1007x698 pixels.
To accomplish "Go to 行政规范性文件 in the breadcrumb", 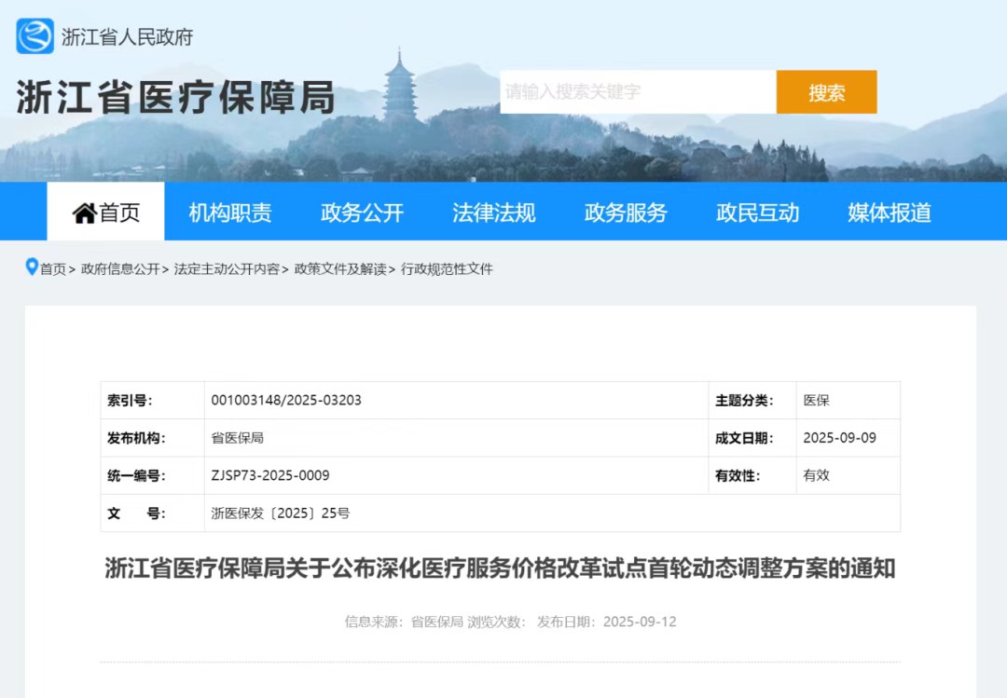I will coord(447,269).
